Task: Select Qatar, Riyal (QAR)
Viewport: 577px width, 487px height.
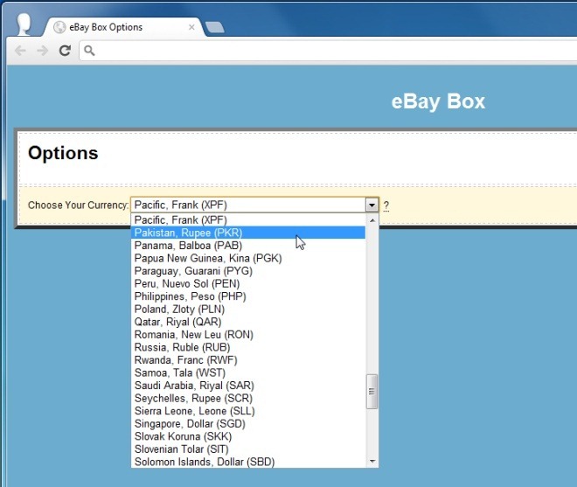Action: point(248,322)
